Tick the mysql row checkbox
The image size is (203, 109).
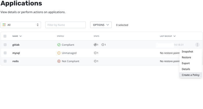[5, 53]
